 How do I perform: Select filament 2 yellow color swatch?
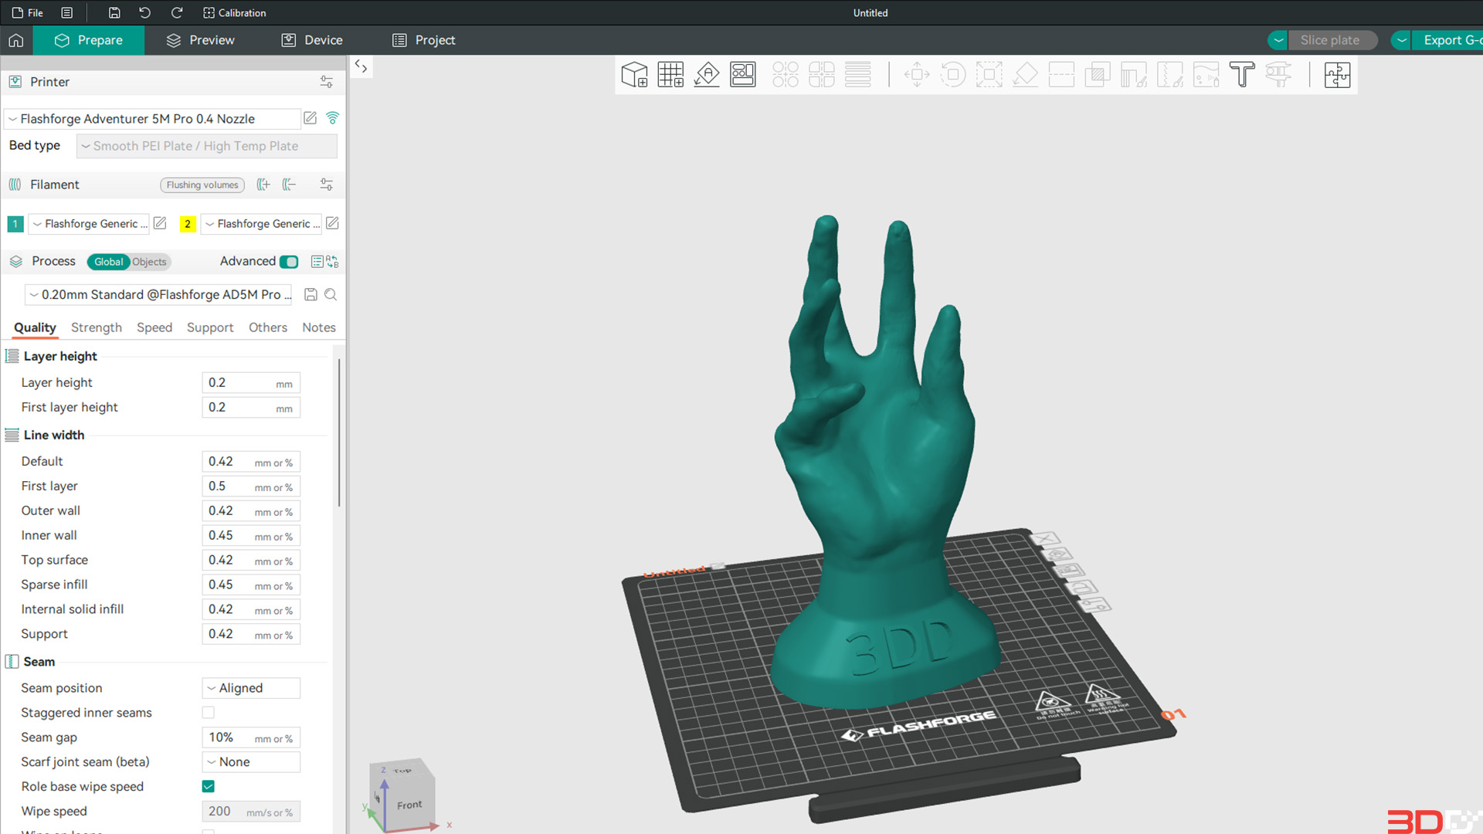click(x=188, y=224)
